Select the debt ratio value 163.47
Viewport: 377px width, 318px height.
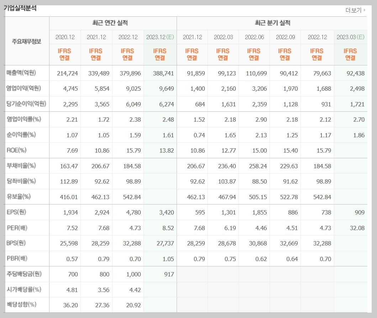pyautogui.click(x=69, y=166)
